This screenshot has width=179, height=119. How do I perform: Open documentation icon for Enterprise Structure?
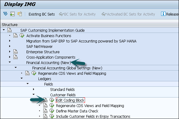[16, 52]
